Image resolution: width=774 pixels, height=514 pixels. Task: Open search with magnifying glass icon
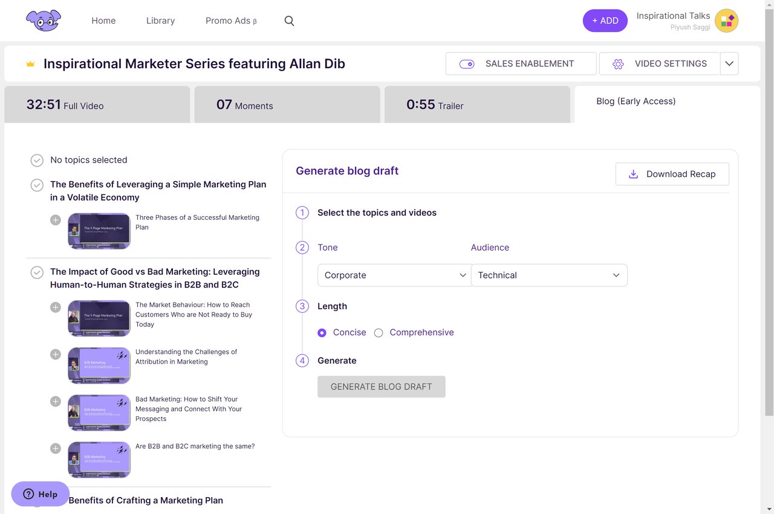(289, 21)
